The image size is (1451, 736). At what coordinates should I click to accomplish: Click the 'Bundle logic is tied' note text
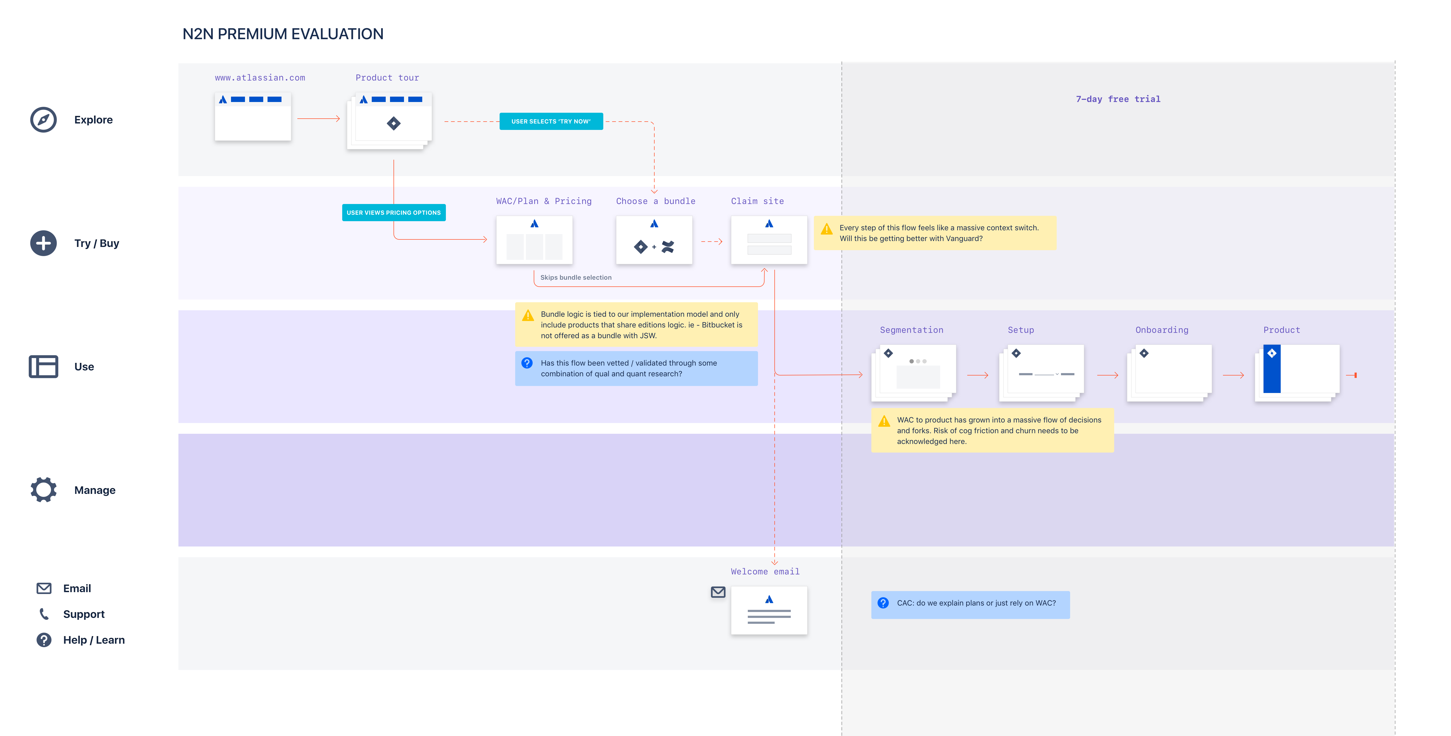(642, 325)
